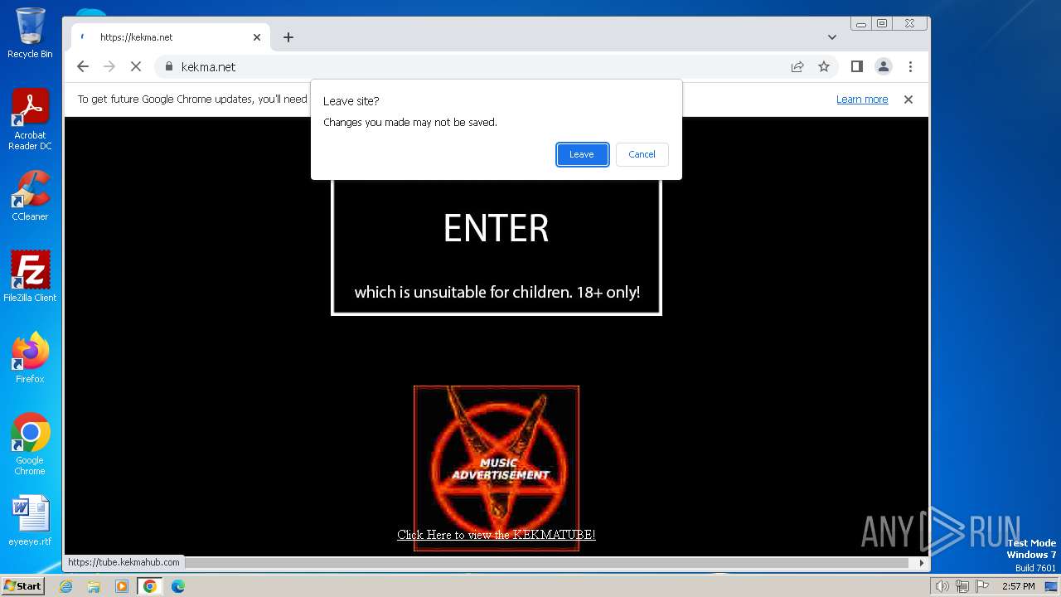This screenshot has height=597, width=1061.
Task: Open eyeeye.rtf document on desktop
Action: (x=30, y=521)
